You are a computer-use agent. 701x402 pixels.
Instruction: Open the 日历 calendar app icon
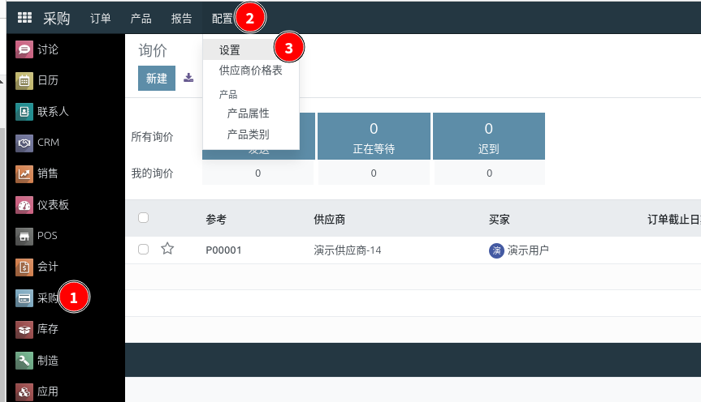pos(24,80)
